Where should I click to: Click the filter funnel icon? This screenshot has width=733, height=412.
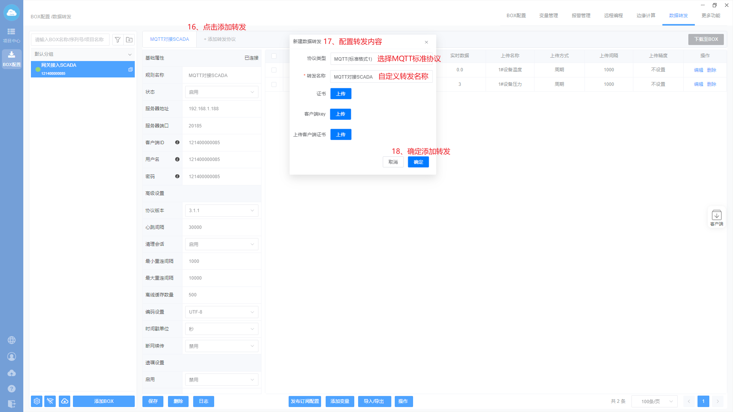[118, 40]
